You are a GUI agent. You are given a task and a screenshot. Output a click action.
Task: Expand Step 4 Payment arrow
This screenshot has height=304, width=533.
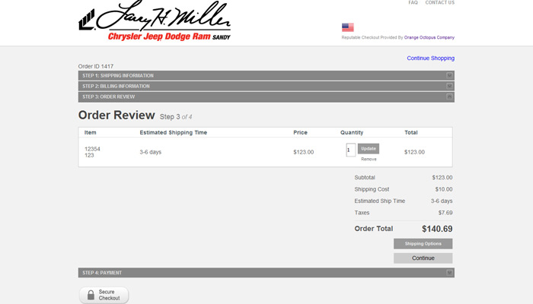coord(449,272)
